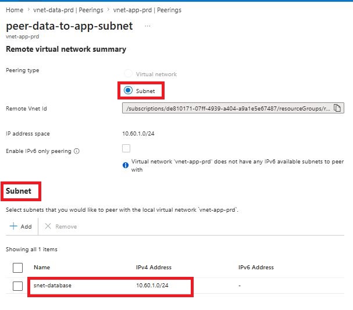
Task: Open vnet-app-prd | Peerings breadcrumb
Action: pos(147,10)
